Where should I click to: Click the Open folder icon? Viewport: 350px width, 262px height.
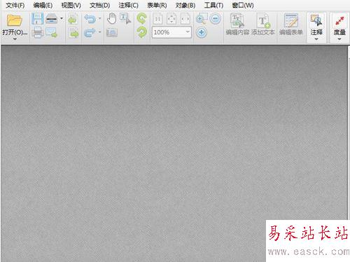click(x=15, y=20)
